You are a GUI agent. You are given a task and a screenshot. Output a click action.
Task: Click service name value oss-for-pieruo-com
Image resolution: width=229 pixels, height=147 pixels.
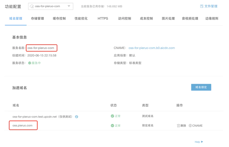(41, 48)
